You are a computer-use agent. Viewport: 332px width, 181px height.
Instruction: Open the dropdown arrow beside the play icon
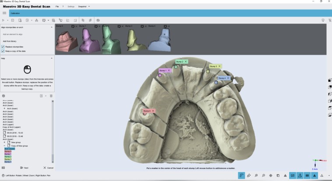coord(7,20)
